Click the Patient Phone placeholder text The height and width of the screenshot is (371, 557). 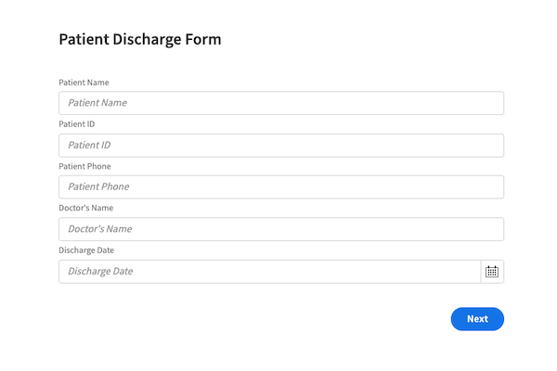98,186
